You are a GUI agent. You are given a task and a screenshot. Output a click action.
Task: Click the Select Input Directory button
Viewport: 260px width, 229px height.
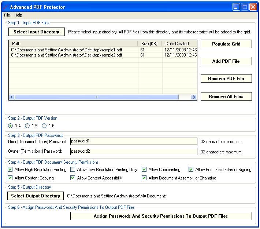click(x=37, y=32)
